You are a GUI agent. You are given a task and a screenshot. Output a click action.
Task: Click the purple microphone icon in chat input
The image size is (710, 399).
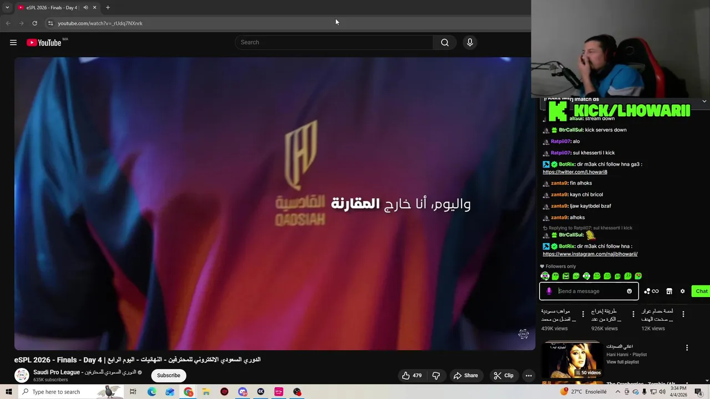(549, 291)
